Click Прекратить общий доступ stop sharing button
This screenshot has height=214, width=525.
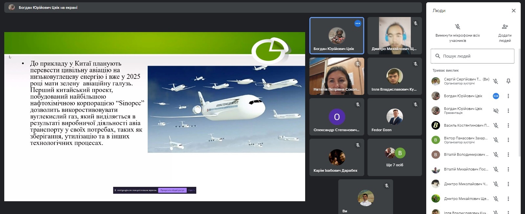click(172, 190)
